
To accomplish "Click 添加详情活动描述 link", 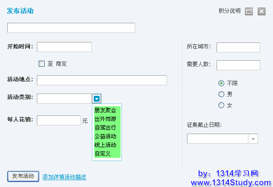I will click(x=64, y=177).
